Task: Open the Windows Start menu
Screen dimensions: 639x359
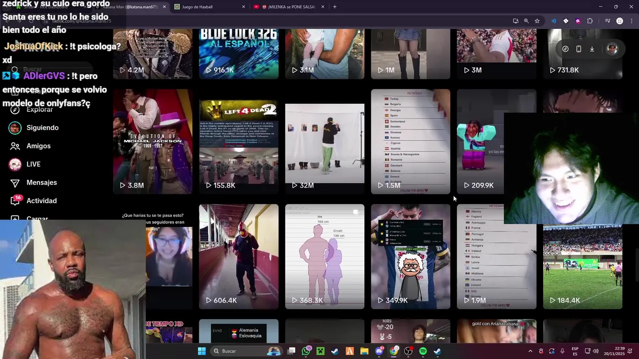Action: [202, 351]
